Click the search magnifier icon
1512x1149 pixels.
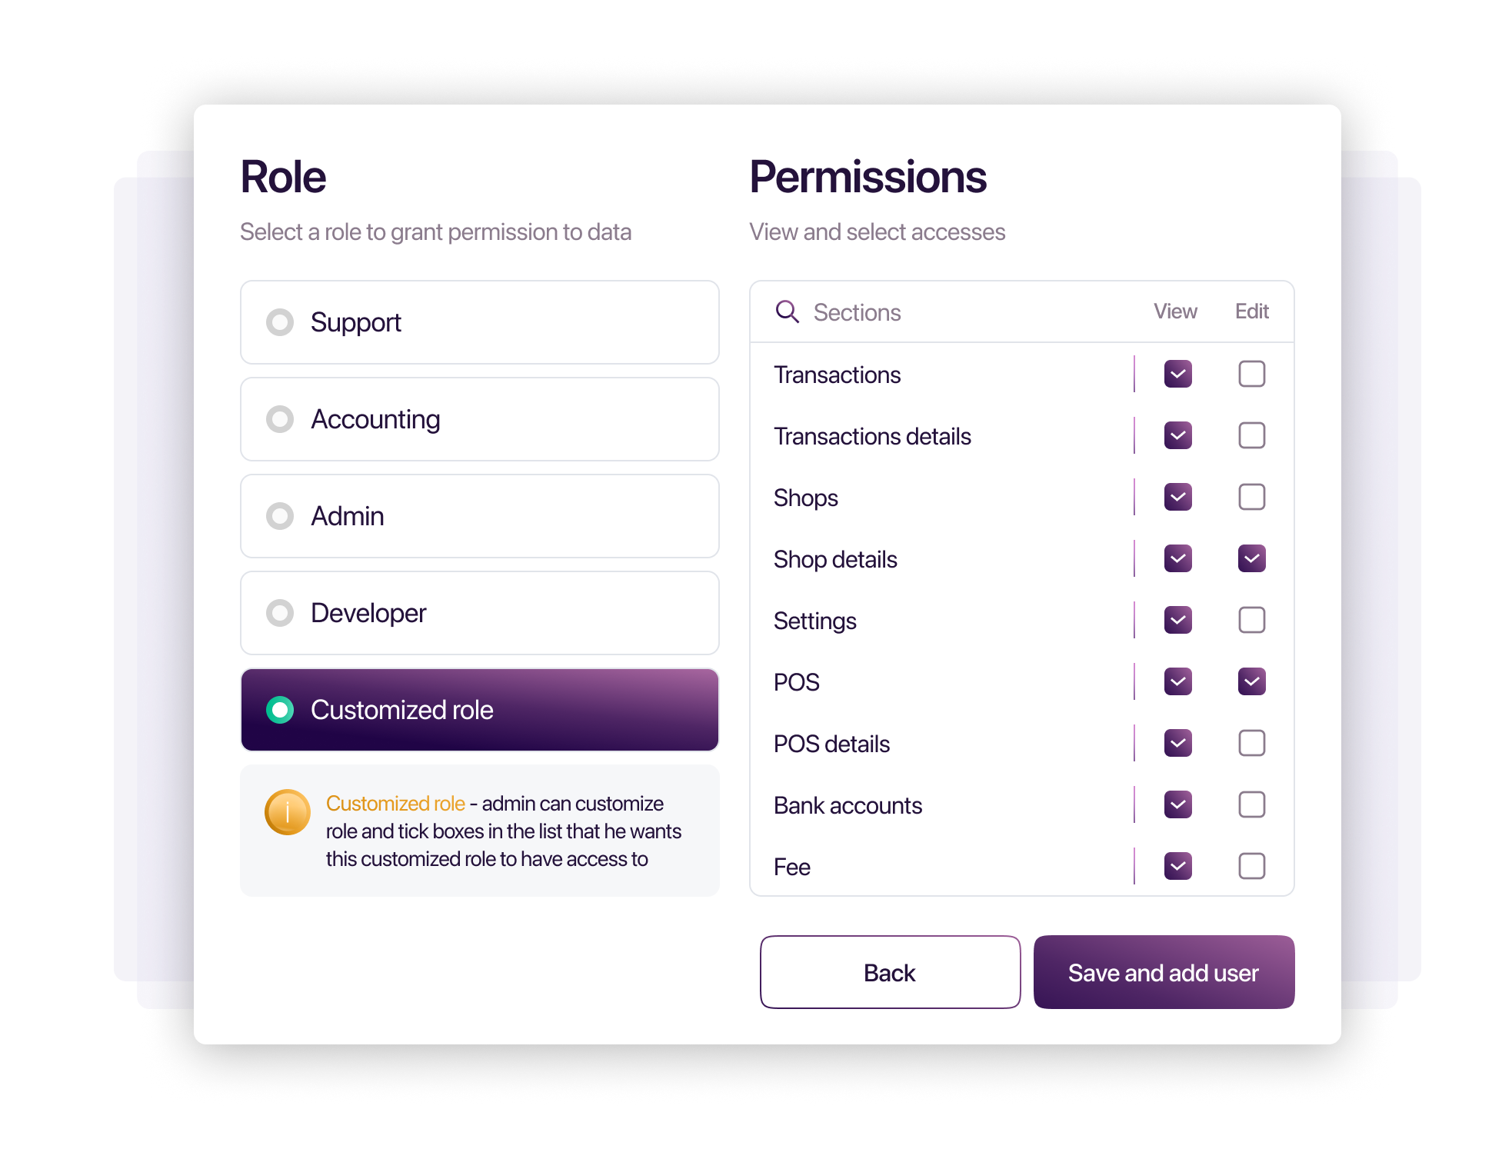787,311
